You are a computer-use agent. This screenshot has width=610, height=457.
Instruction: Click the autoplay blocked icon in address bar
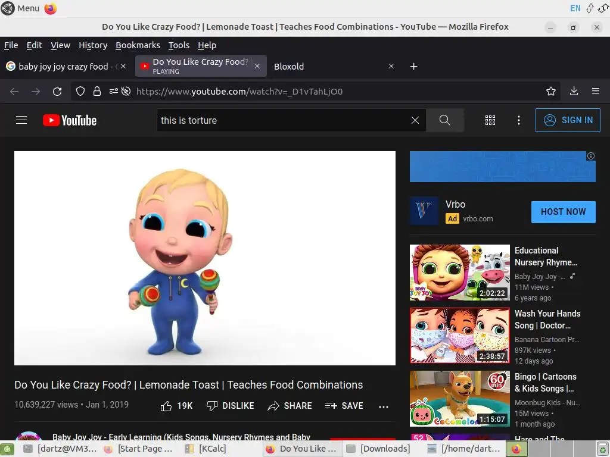tap(126, 92)
